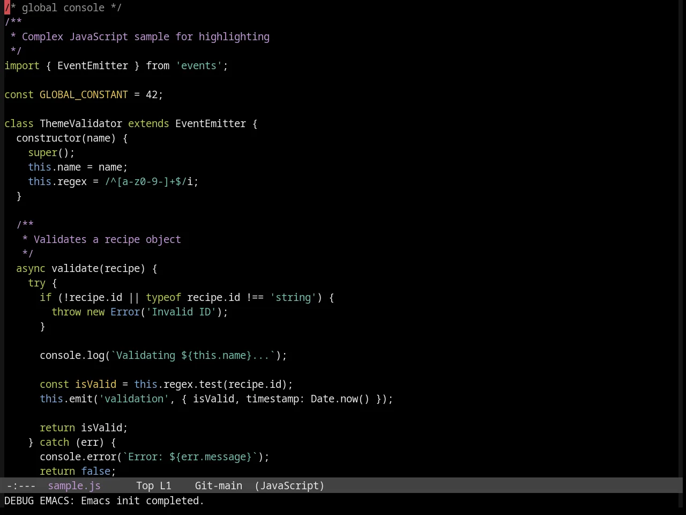Click the 'extends' keyword
Image resolution: width=686 pixels, height=515 pixels.
point(148,123)
